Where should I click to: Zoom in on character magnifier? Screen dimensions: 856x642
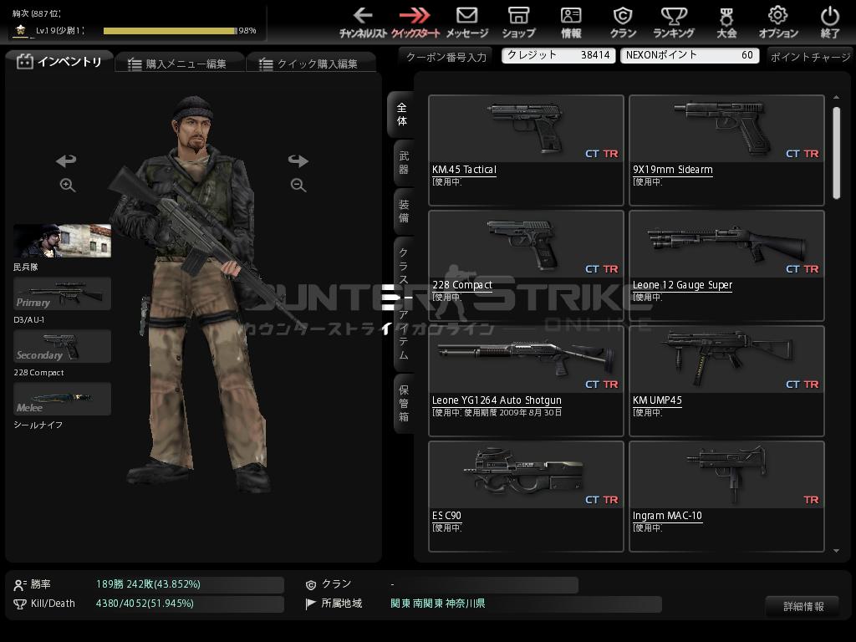coord(68,185)
